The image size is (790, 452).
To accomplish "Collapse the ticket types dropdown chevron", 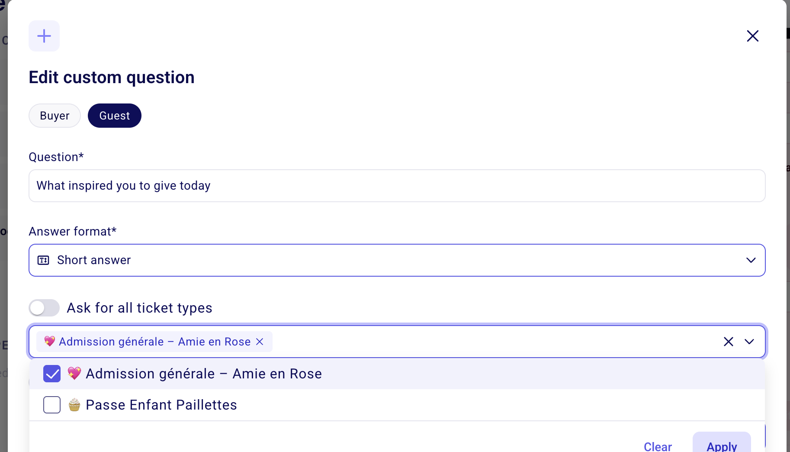I will click(x=749, y=342).
